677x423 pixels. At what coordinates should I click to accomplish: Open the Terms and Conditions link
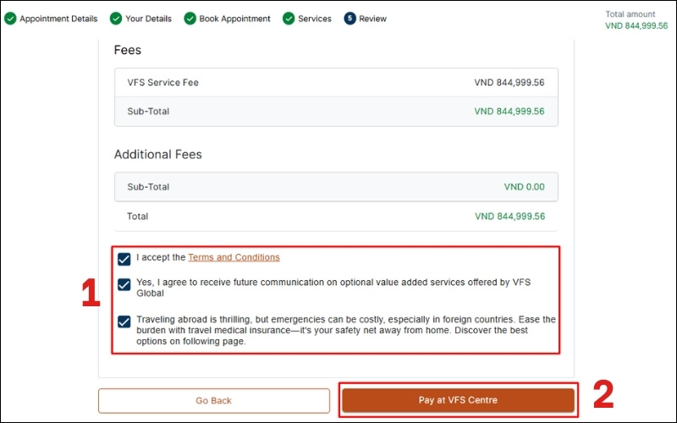[234, 257]
